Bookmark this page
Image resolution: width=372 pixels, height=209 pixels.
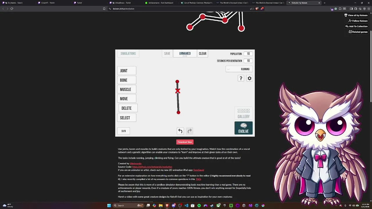(104, 9)
